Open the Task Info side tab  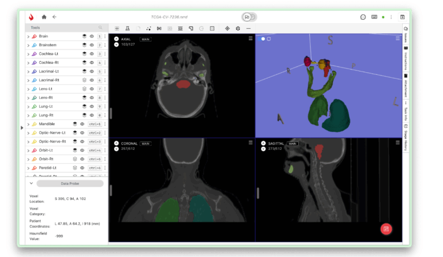point(406,111)
